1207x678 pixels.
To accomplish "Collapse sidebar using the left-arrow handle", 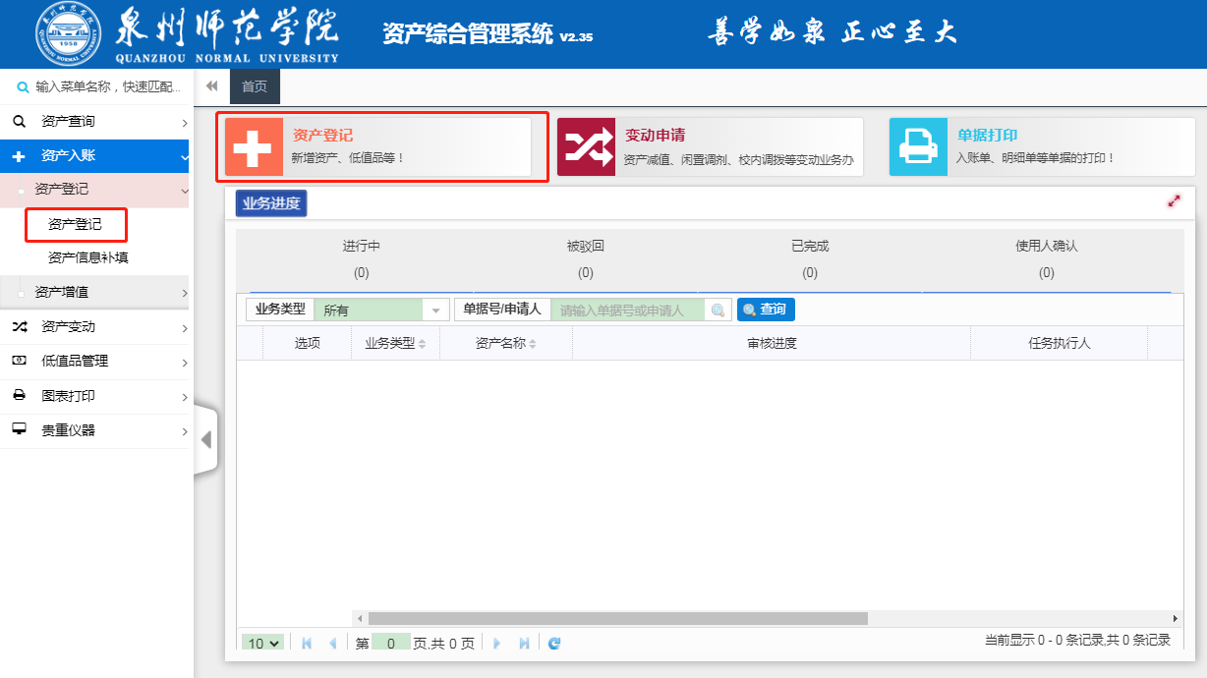I will coord(205,439).
